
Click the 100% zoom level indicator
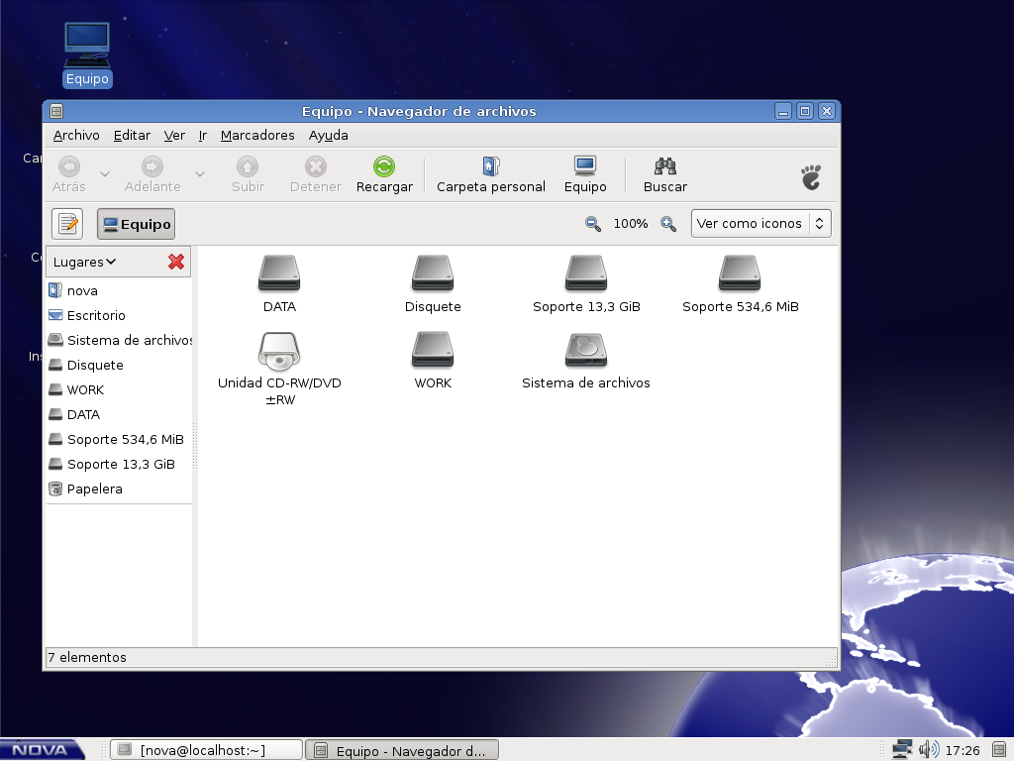tap(631, 223)
